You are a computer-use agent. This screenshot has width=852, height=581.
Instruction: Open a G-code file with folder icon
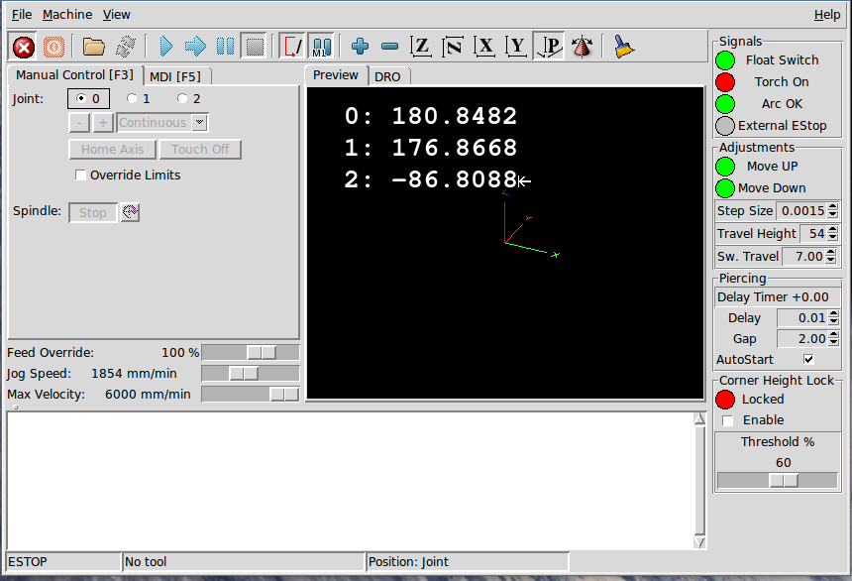click(x=93, y=47)
